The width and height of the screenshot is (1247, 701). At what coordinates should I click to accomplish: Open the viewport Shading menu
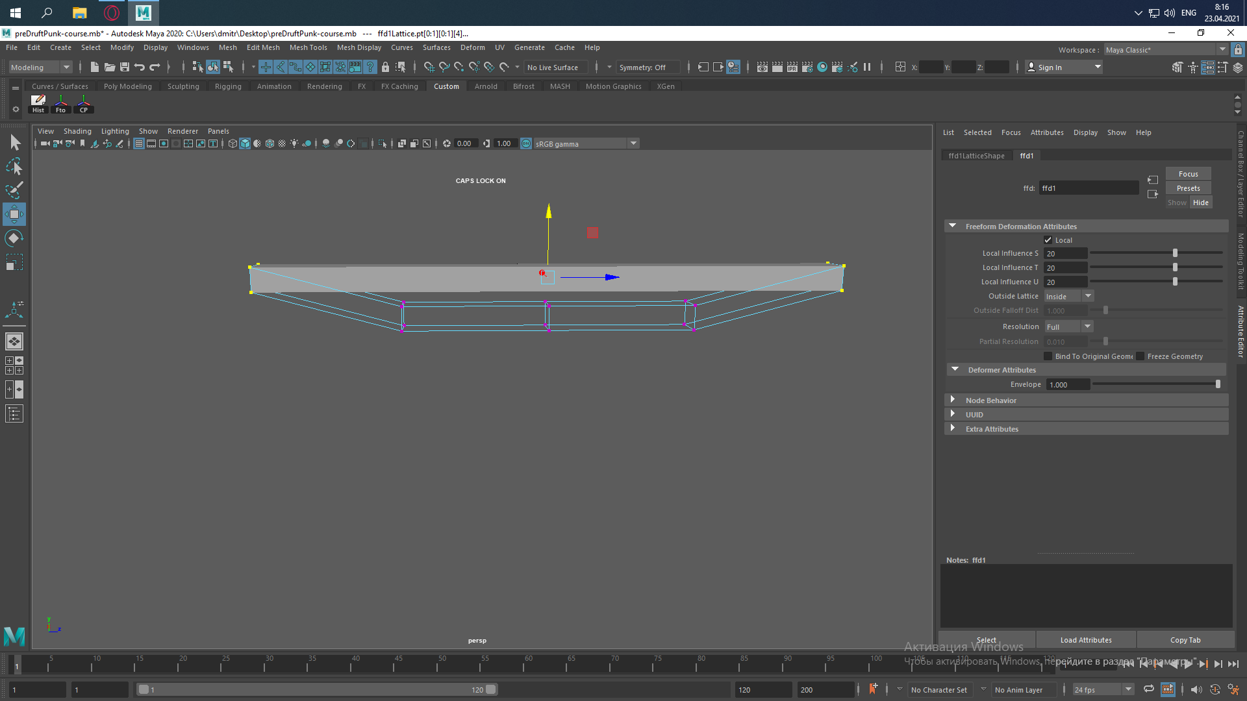click(77, 131)
